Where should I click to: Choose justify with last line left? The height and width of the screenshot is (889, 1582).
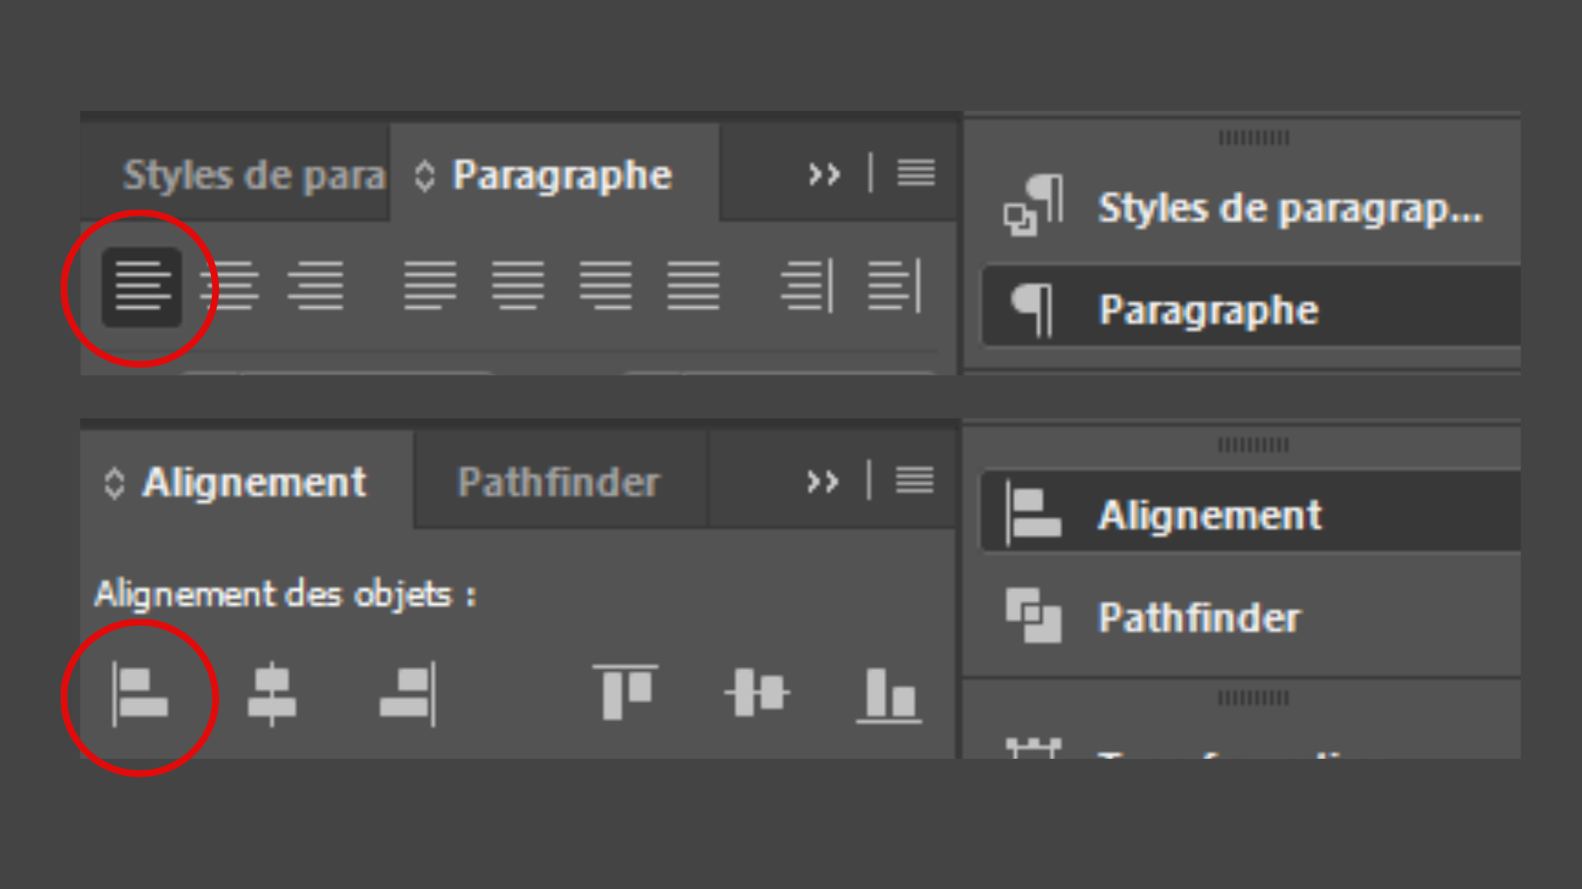[430, 286]
